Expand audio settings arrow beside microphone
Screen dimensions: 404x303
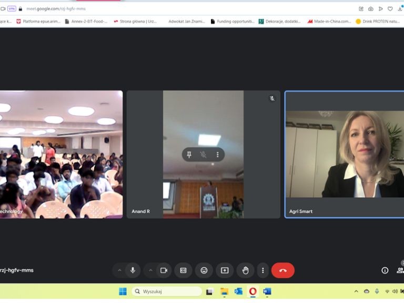point(119,270)
